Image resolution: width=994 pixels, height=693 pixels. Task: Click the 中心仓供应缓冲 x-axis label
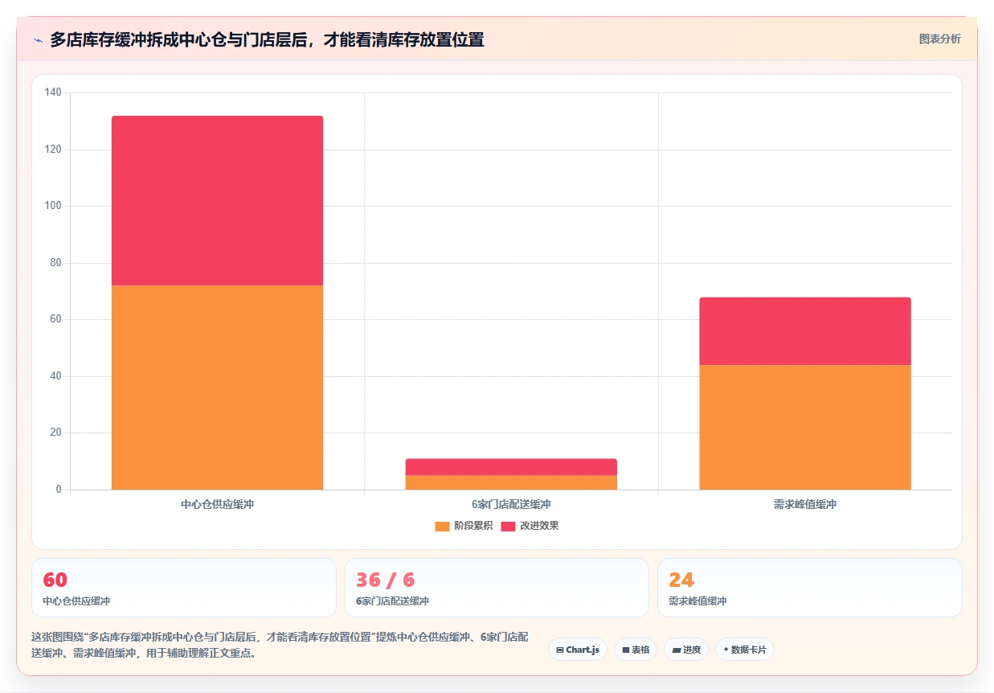tap(217, 505)
